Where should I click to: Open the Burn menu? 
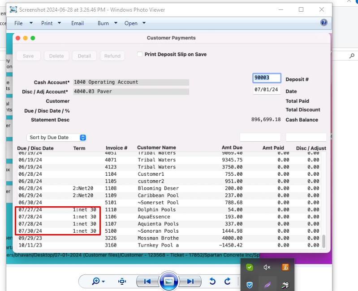[x=103, y=23]
